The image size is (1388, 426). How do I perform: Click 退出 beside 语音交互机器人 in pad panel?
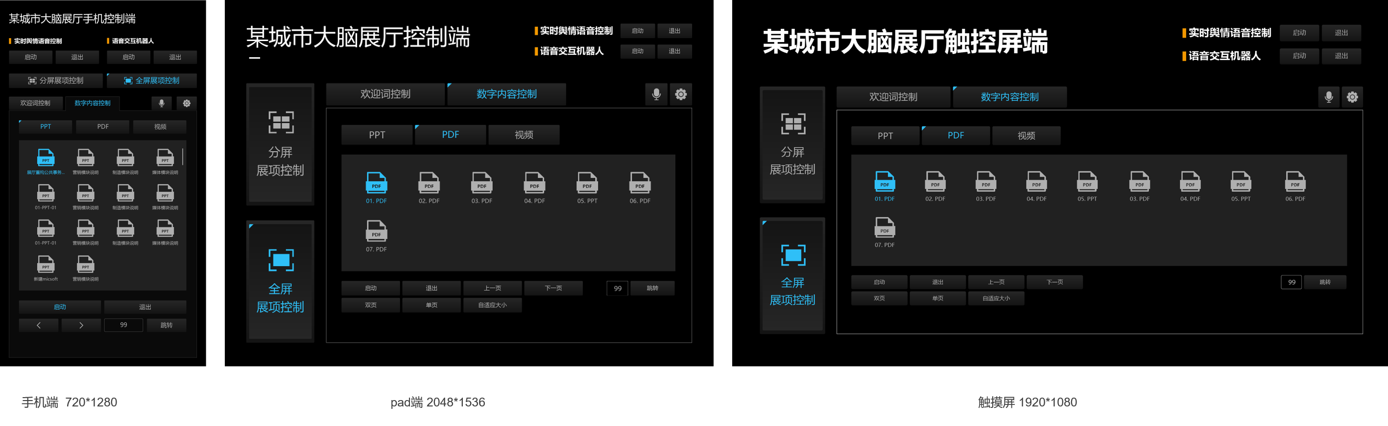click(x=674, y=51)
